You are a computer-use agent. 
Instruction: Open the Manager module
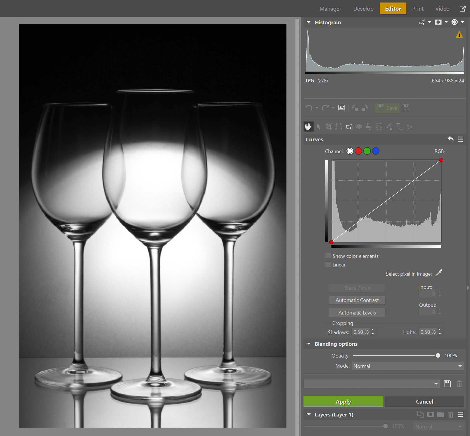pyautogui.click(x=330, y=8)
